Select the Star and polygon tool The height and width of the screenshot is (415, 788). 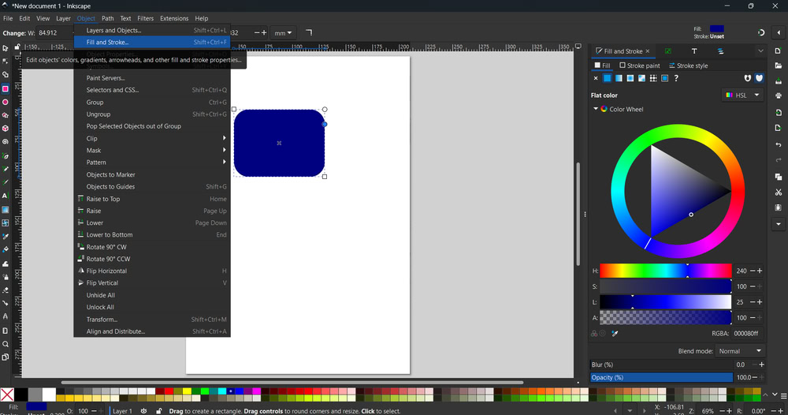pos(5,115)
